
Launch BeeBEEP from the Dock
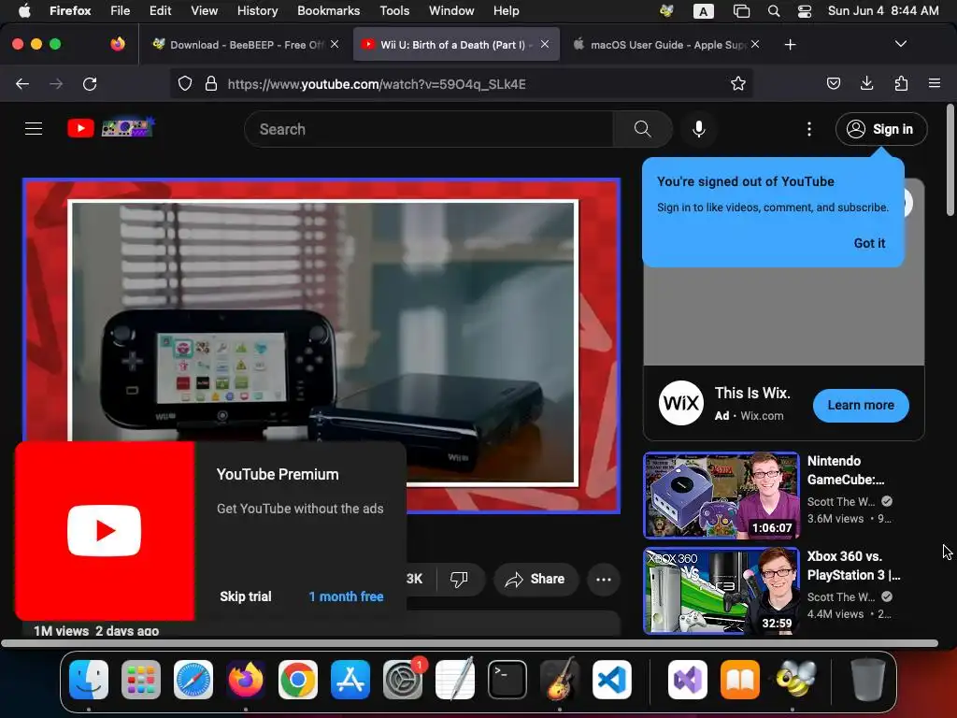796,680
